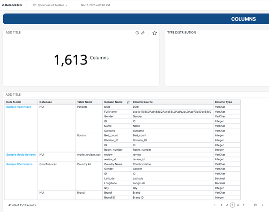Click the QBeeQ Asset Auditor folder icon
The height and width of the screenshot is (212, 269).
(35, 5)
